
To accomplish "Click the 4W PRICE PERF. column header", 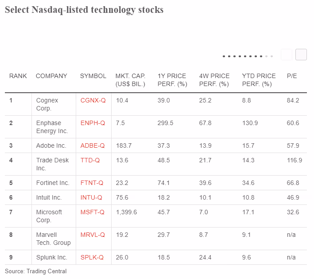I will pos(214,80).
